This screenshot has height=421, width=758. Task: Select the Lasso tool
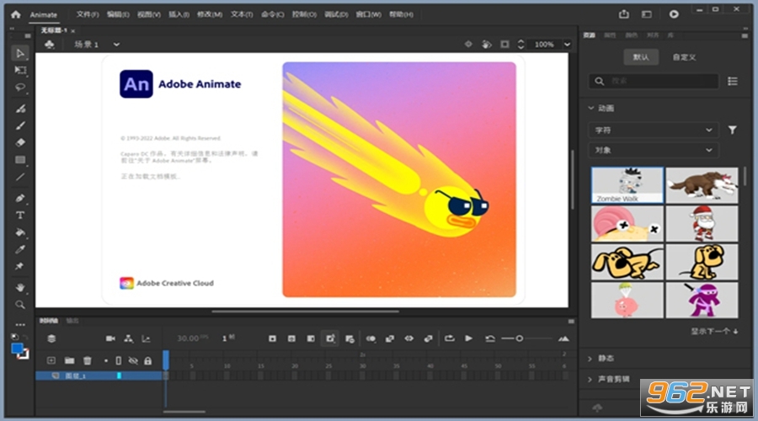point(20,88)
